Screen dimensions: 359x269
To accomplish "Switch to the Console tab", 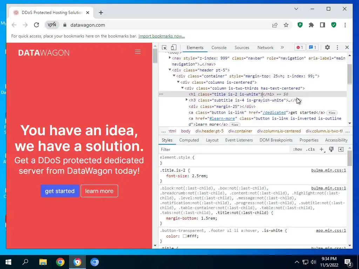I will pos(219,48).
